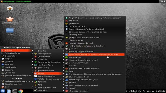
Task: Expand the Hardware-Tools submenu
Action: 49,65
